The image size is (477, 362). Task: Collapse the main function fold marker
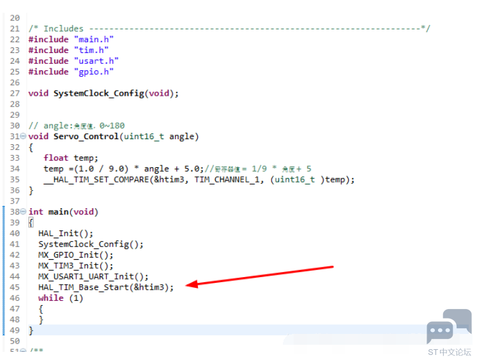23,211
